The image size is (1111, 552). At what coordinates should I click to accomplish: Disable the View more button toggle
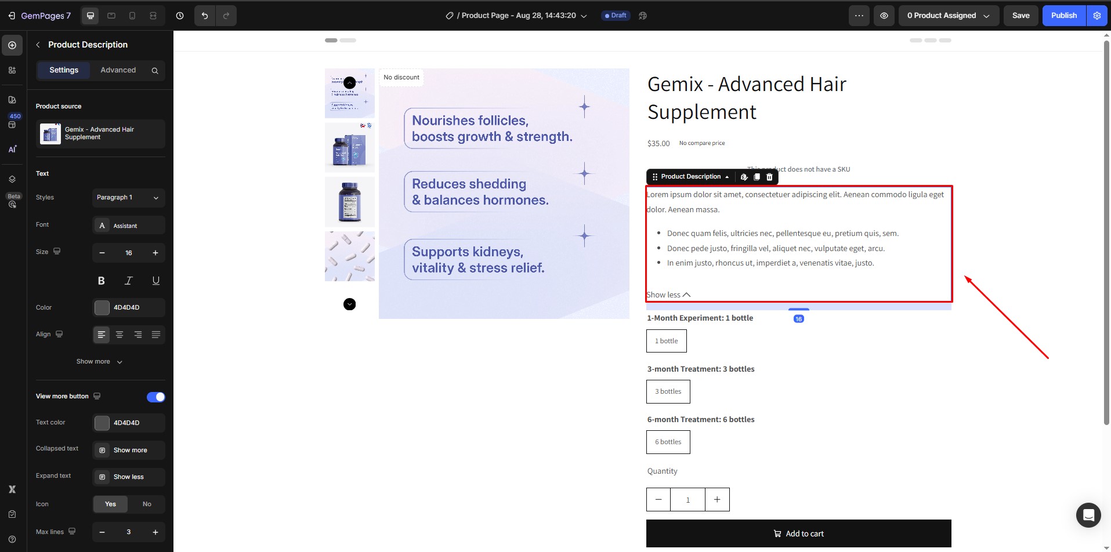[x=155, y=397]
